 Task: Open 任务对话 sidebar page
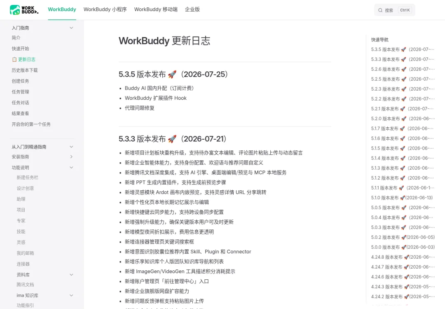pos(21,103)
